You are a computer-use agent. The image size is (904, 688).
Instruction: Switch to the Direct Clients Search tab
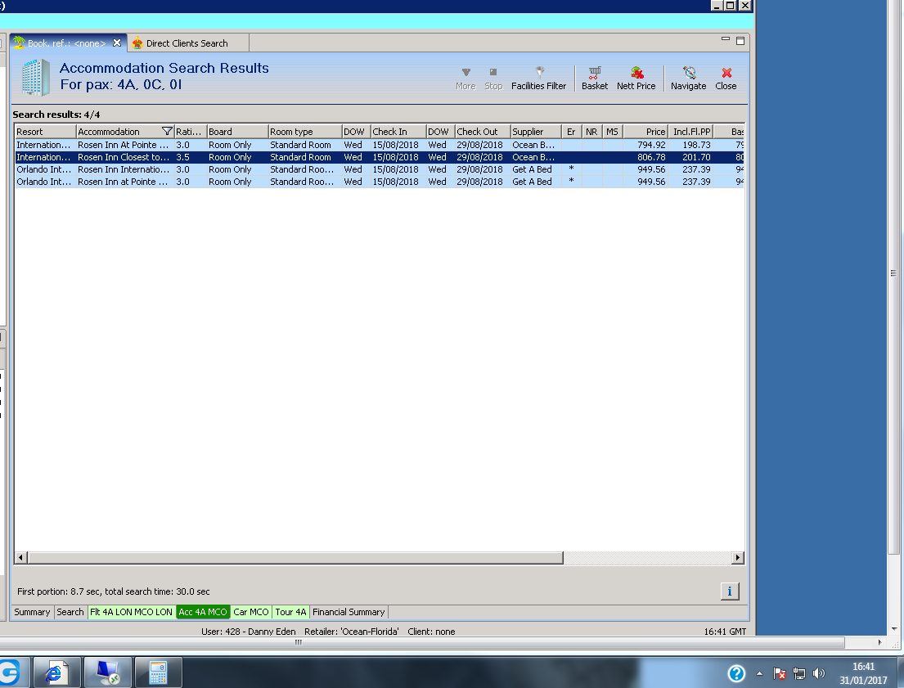[x=187, y=43]
